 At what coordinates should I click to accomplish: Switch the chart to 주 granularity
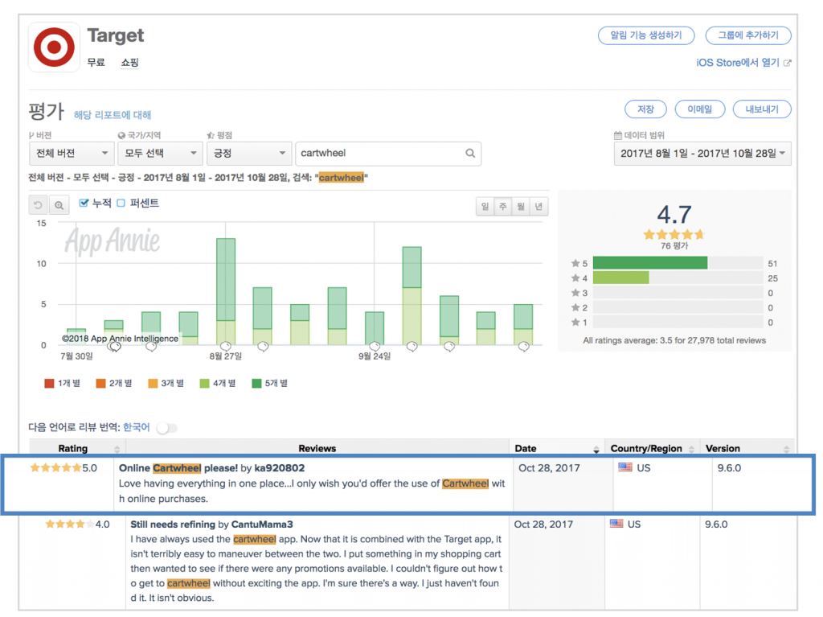coord(503,207)
